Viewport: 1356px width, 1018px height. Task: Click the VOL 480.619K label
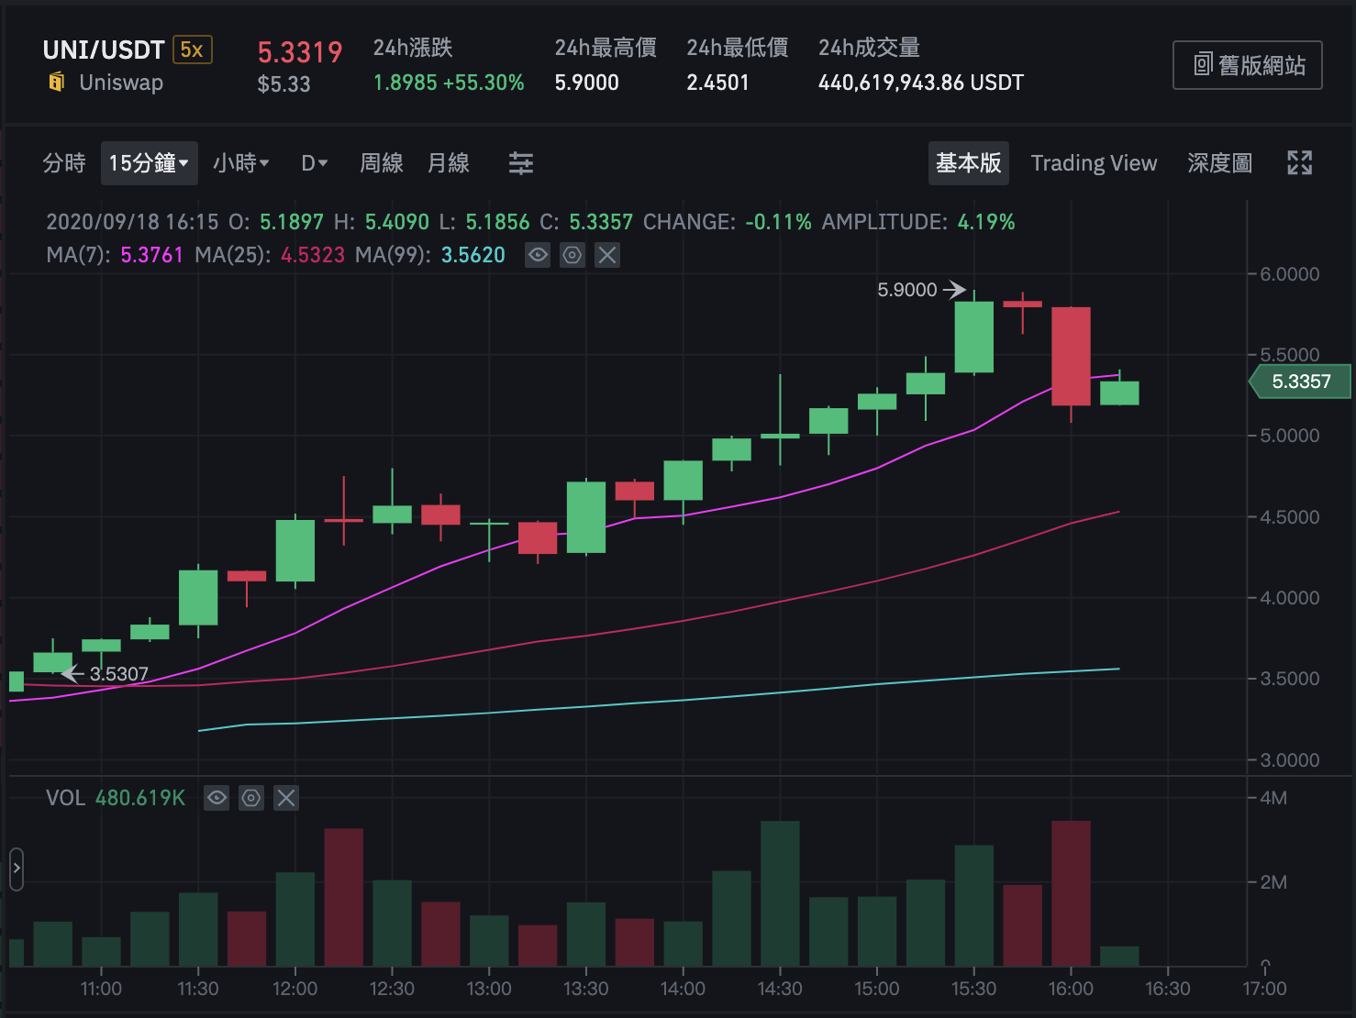116,798
